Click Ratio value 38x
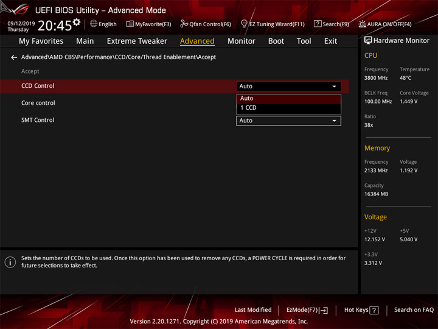This screenshot has width=438, height=329. pyautogui.click(x=369, y=125)
